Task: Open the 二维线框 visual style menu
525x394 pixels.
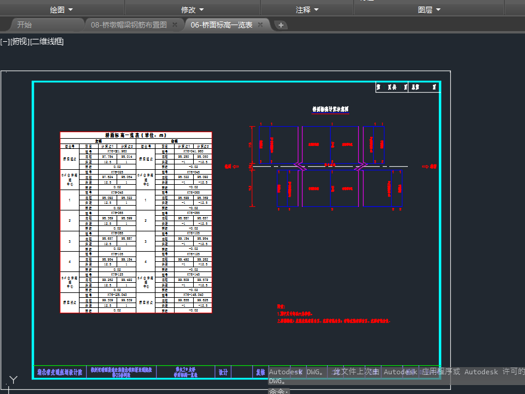Action: (47, 41)
